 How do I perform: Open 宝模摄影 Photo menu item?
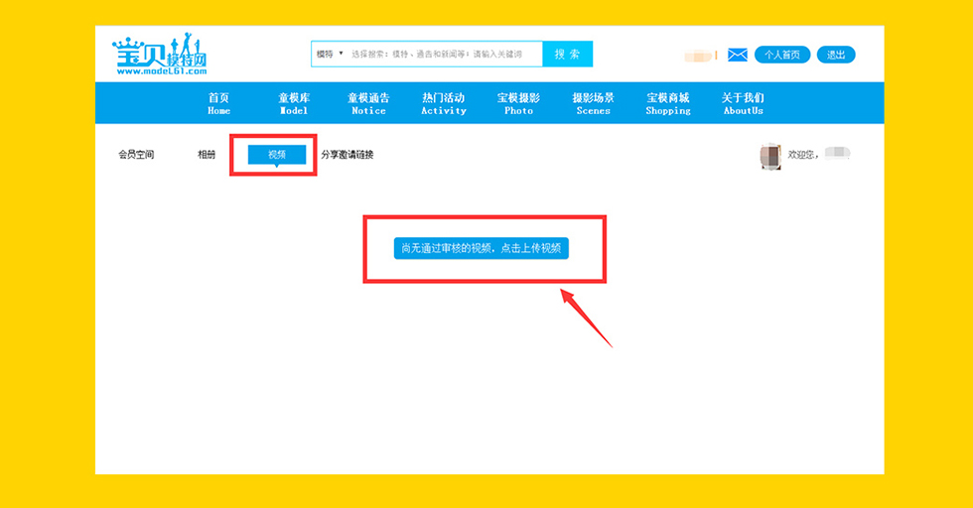(x=518, y=103)
